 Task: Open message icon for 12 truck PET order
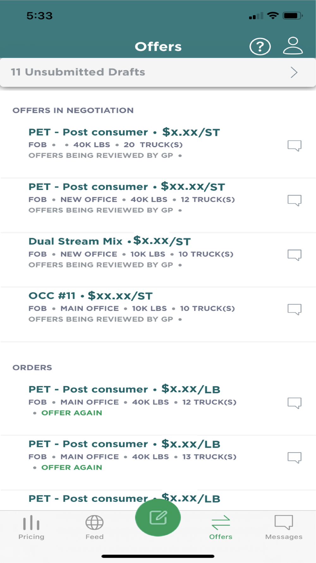[295, 403]
